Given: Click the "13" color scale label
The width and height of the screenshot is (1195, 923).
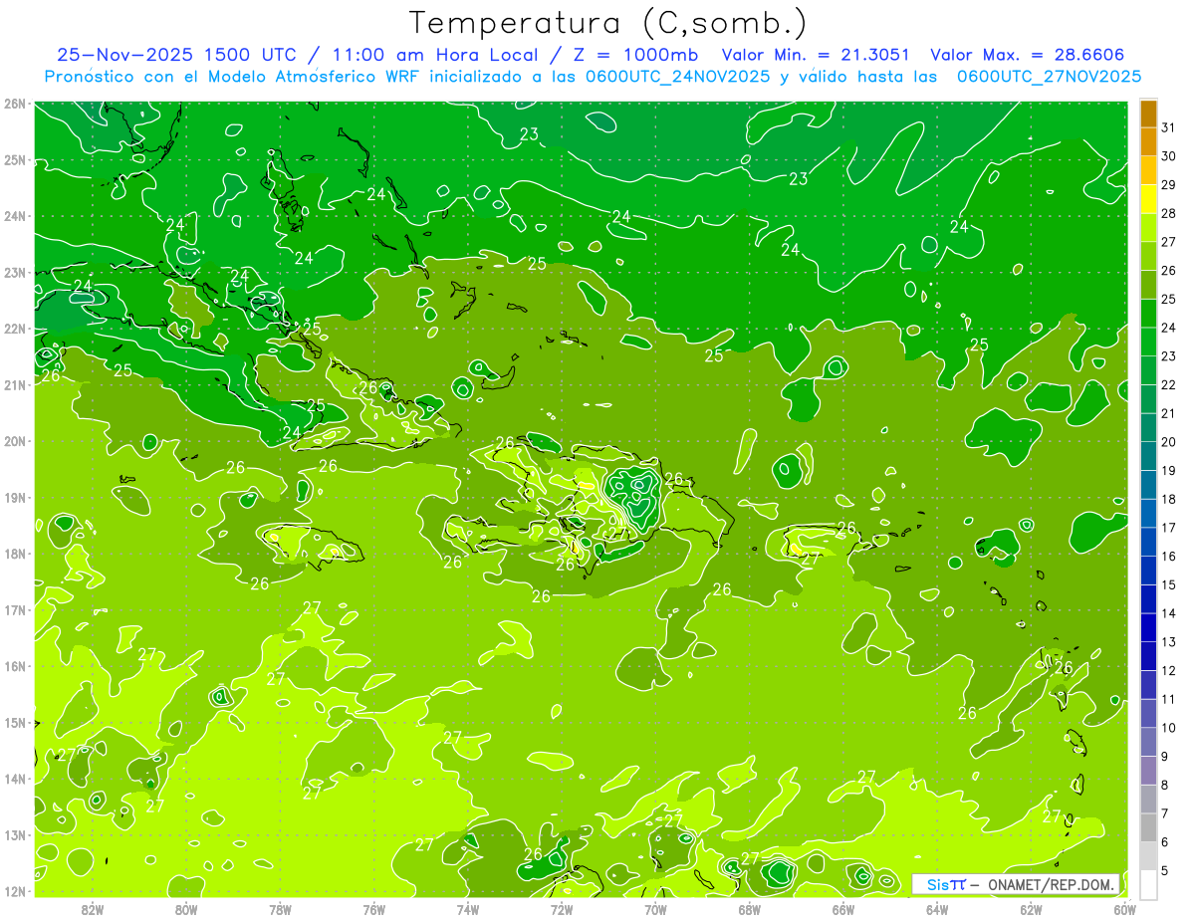Looking at the screenshot, I should click(x=1167, y=642).
